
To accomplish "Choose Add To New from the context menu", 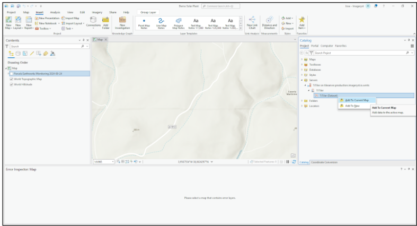I will point(352,106).
